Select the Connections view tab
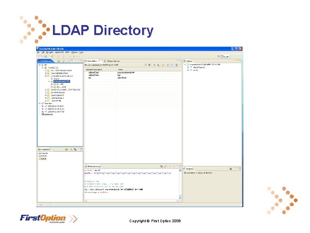Viewport: 310px width, 233px height. click(x=44, y=149)
